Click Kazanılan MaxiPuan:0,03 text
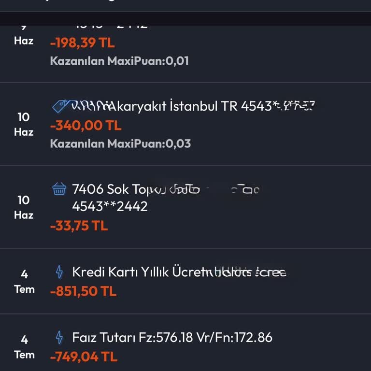 point(120,143)
